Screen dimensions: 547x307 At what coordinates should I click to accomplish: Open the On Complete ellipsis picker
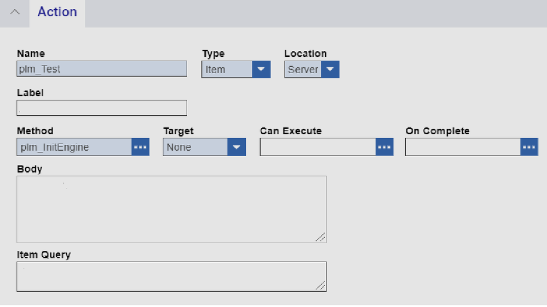(529, 147)
